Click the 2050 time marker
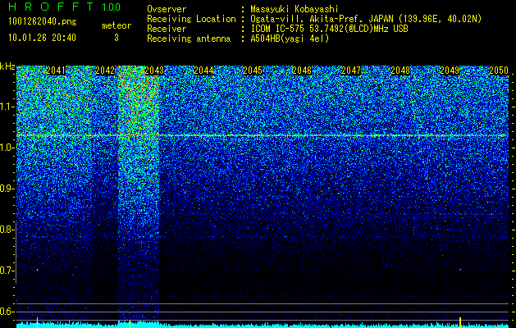 point(499,71)
